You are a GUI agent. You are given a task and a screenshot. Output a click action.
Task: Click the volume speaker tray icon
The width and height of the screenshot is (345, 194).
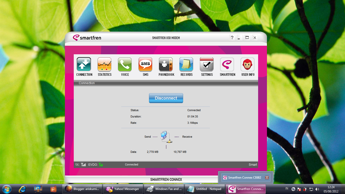[317, 189]
